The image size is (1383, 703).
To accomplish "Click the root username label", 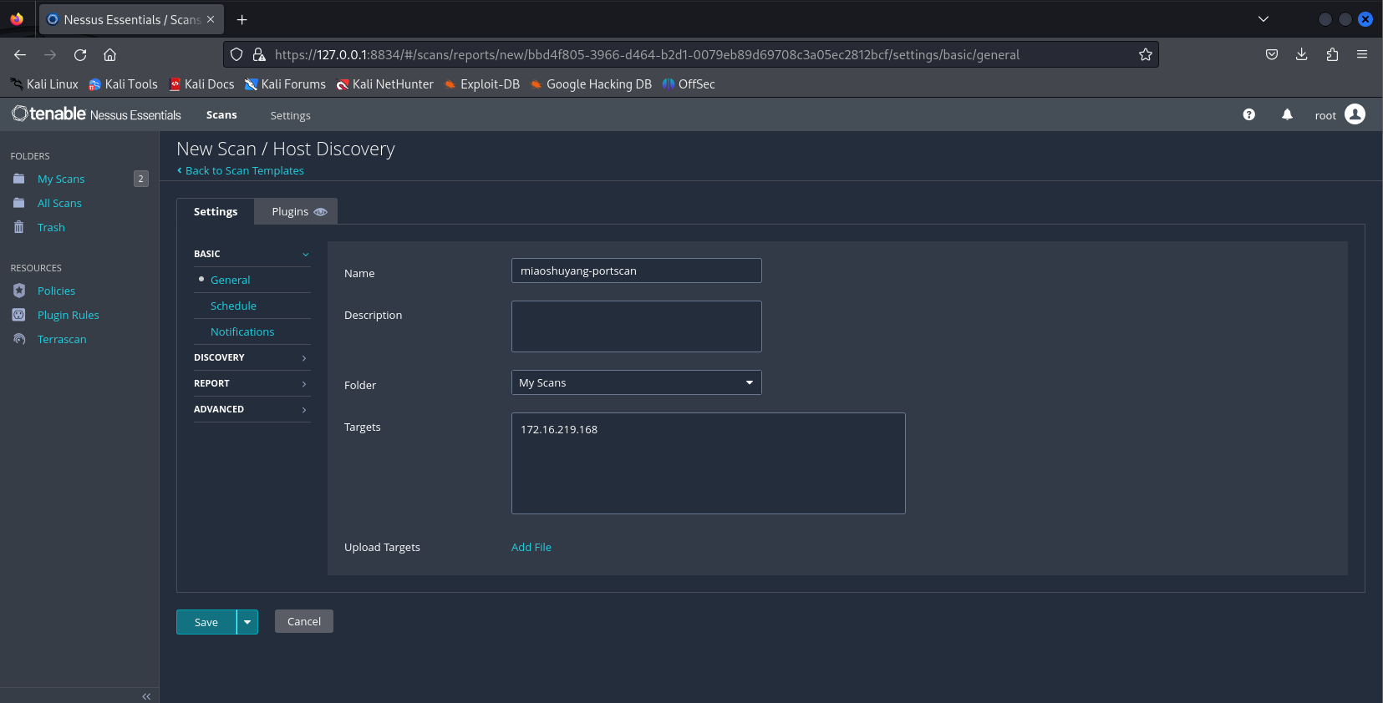I will (x=1325, y=115).
